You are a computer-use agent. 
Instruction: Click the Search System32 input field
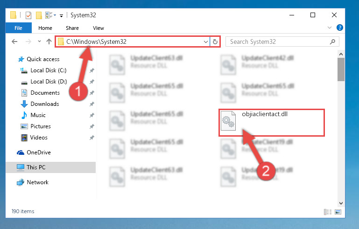coord(278,42)
